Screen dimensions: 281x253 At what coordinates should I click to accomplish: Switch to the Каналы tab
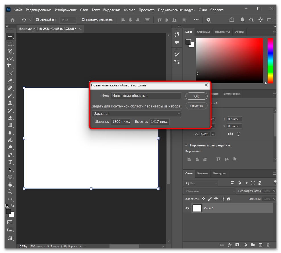(203, 173)
